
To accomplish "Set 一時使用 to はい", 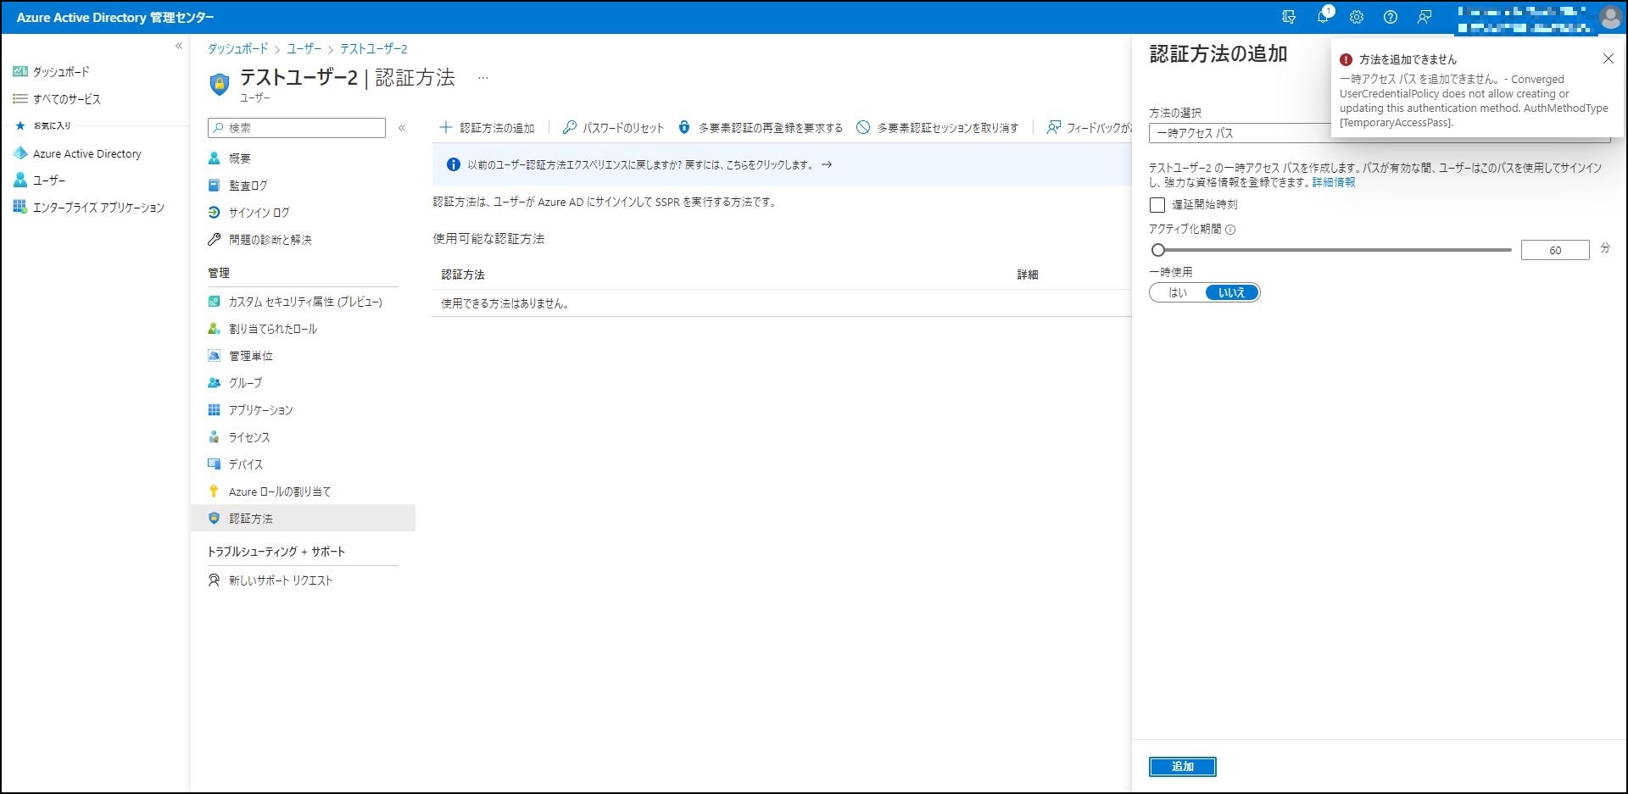I will click(1178, 292).
